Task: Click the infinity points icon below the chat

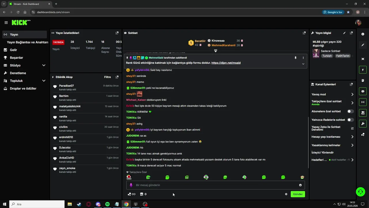Action: click(131, 194)
